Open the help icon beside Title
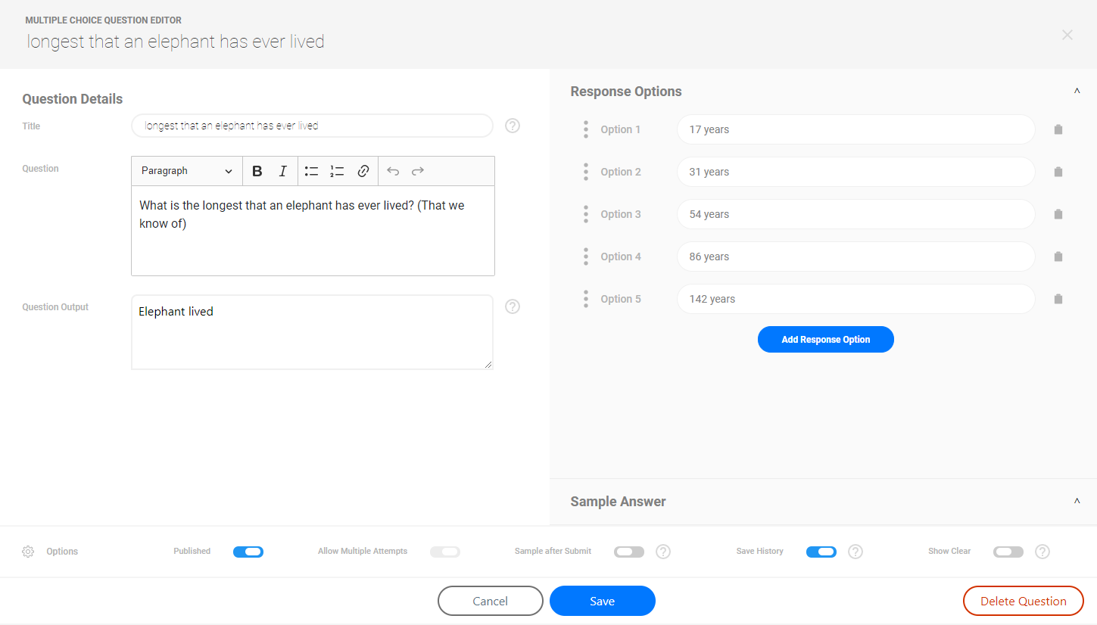 (513, 126)
